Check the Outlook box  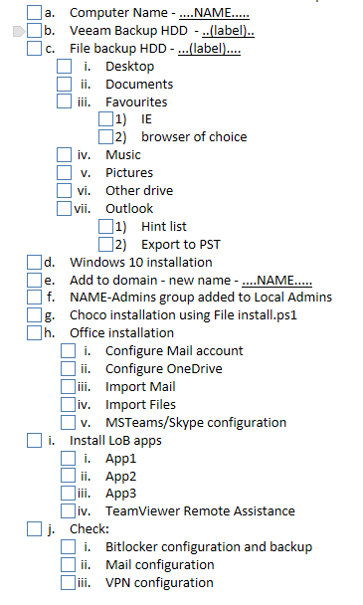pos(64,208)
